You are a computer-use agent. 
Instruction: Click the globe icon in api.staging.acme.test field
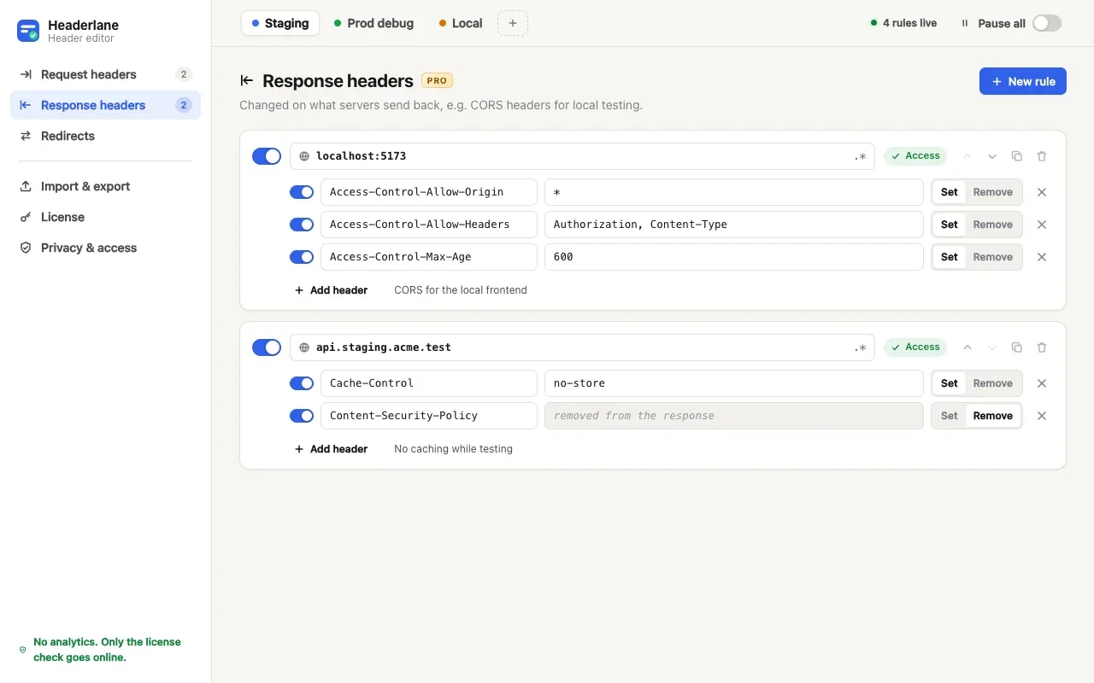304,347
